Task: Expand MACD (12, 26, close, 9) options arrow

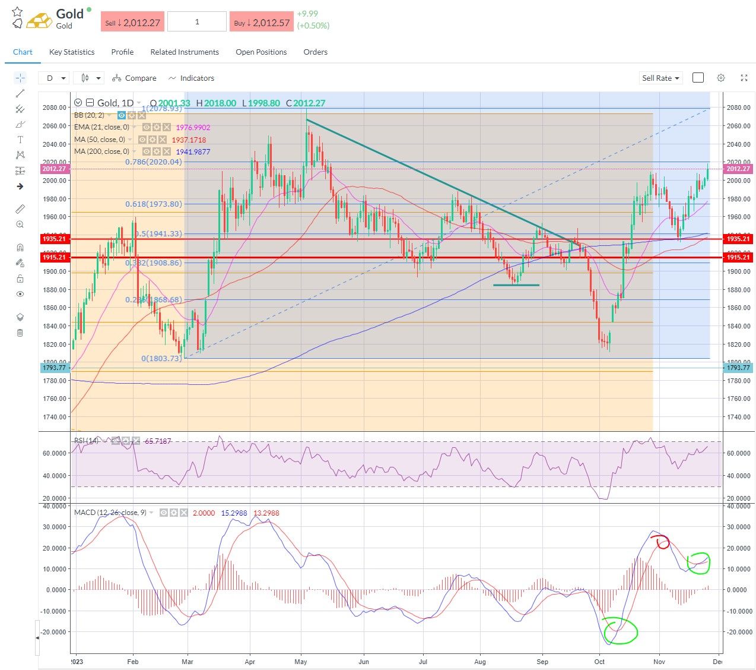Action: coord(151,513)
